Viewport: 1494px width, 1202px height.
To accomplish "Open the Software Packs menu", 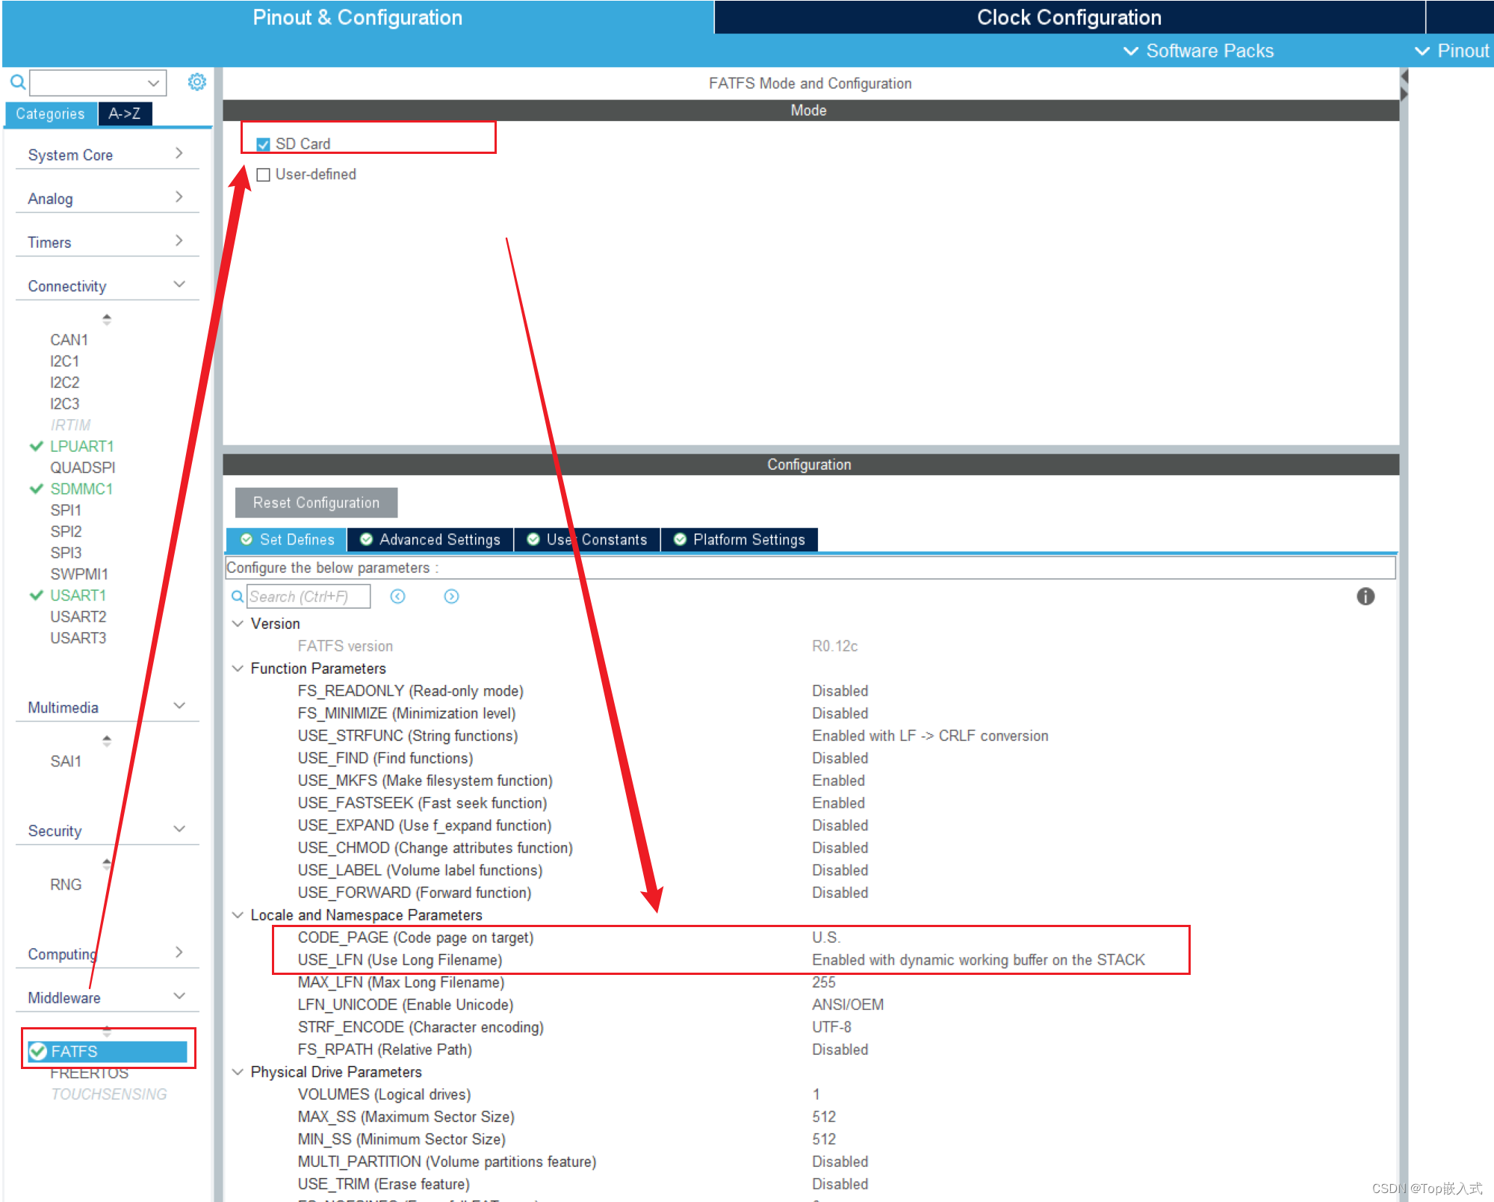I will click(1198, 51).
